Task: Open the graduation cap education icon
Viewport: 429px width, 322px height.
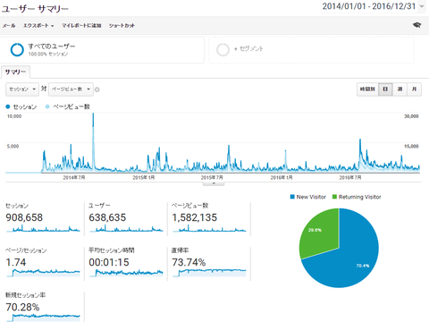Action: click(417, 25)
